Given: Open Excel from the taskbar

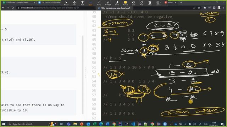Looking at the screenshot, I should [95, 124].
